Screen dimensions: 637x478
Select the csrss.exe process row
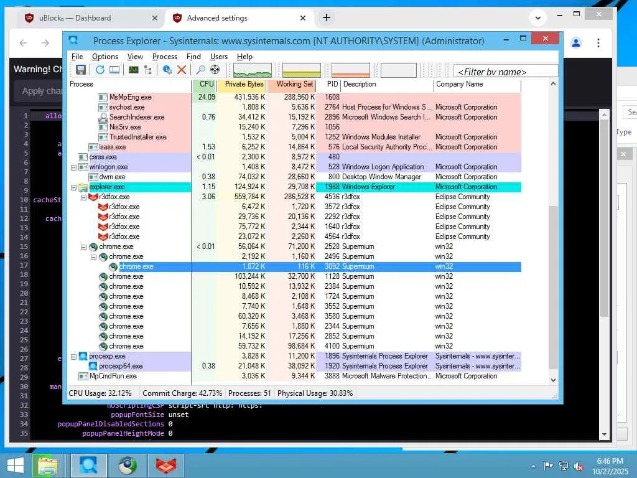point(294,157)
